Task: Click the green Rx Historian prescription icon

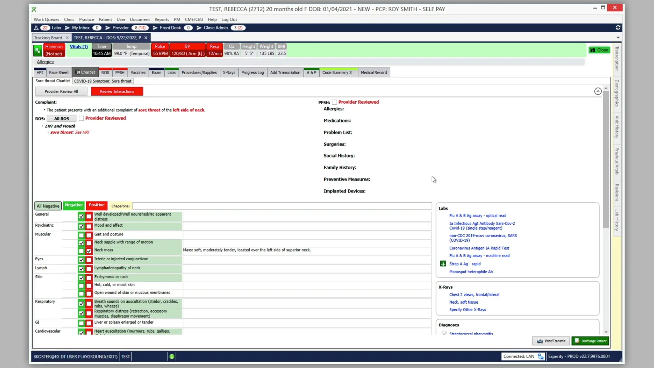Action: point(37,50)
